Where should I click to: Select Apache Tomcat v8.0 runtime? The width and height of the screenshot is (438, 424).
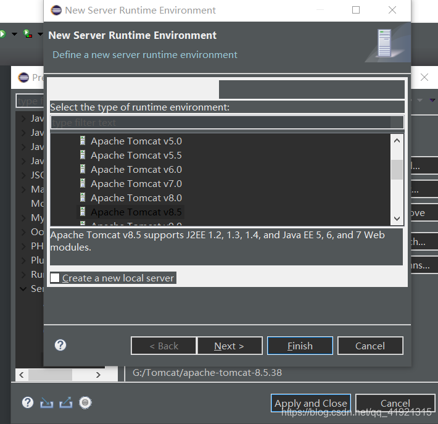(x=136, y=198)
